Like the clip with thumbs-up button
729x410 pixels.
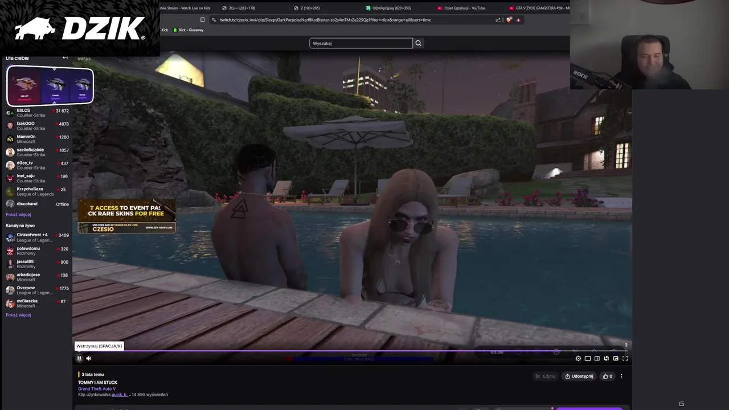[x=607, y=376]
